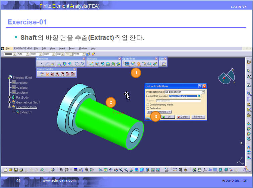
Task: Open the File menu
Action: (36, 48)
